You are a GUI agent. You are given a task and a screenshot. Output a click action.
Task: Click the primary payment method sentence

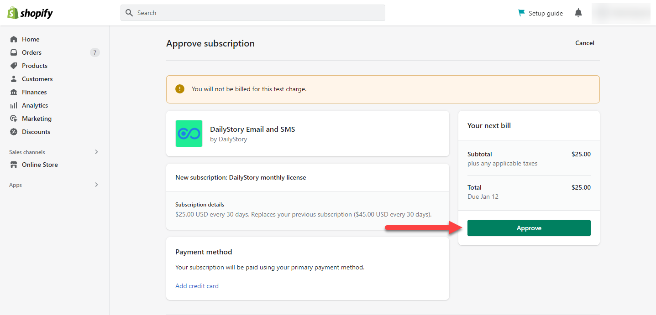tap(270, 267)
